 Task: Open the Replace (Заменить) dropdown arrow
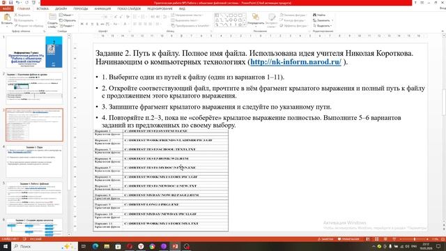[x=332, y=20]
